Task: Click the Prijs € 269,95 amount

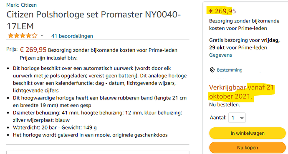Action: tap(33, 50)
